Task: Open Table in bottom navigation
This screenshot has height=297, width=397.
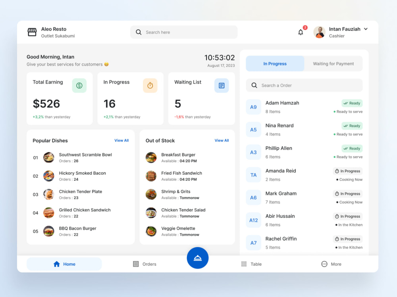Action: (x=251, y=264)
